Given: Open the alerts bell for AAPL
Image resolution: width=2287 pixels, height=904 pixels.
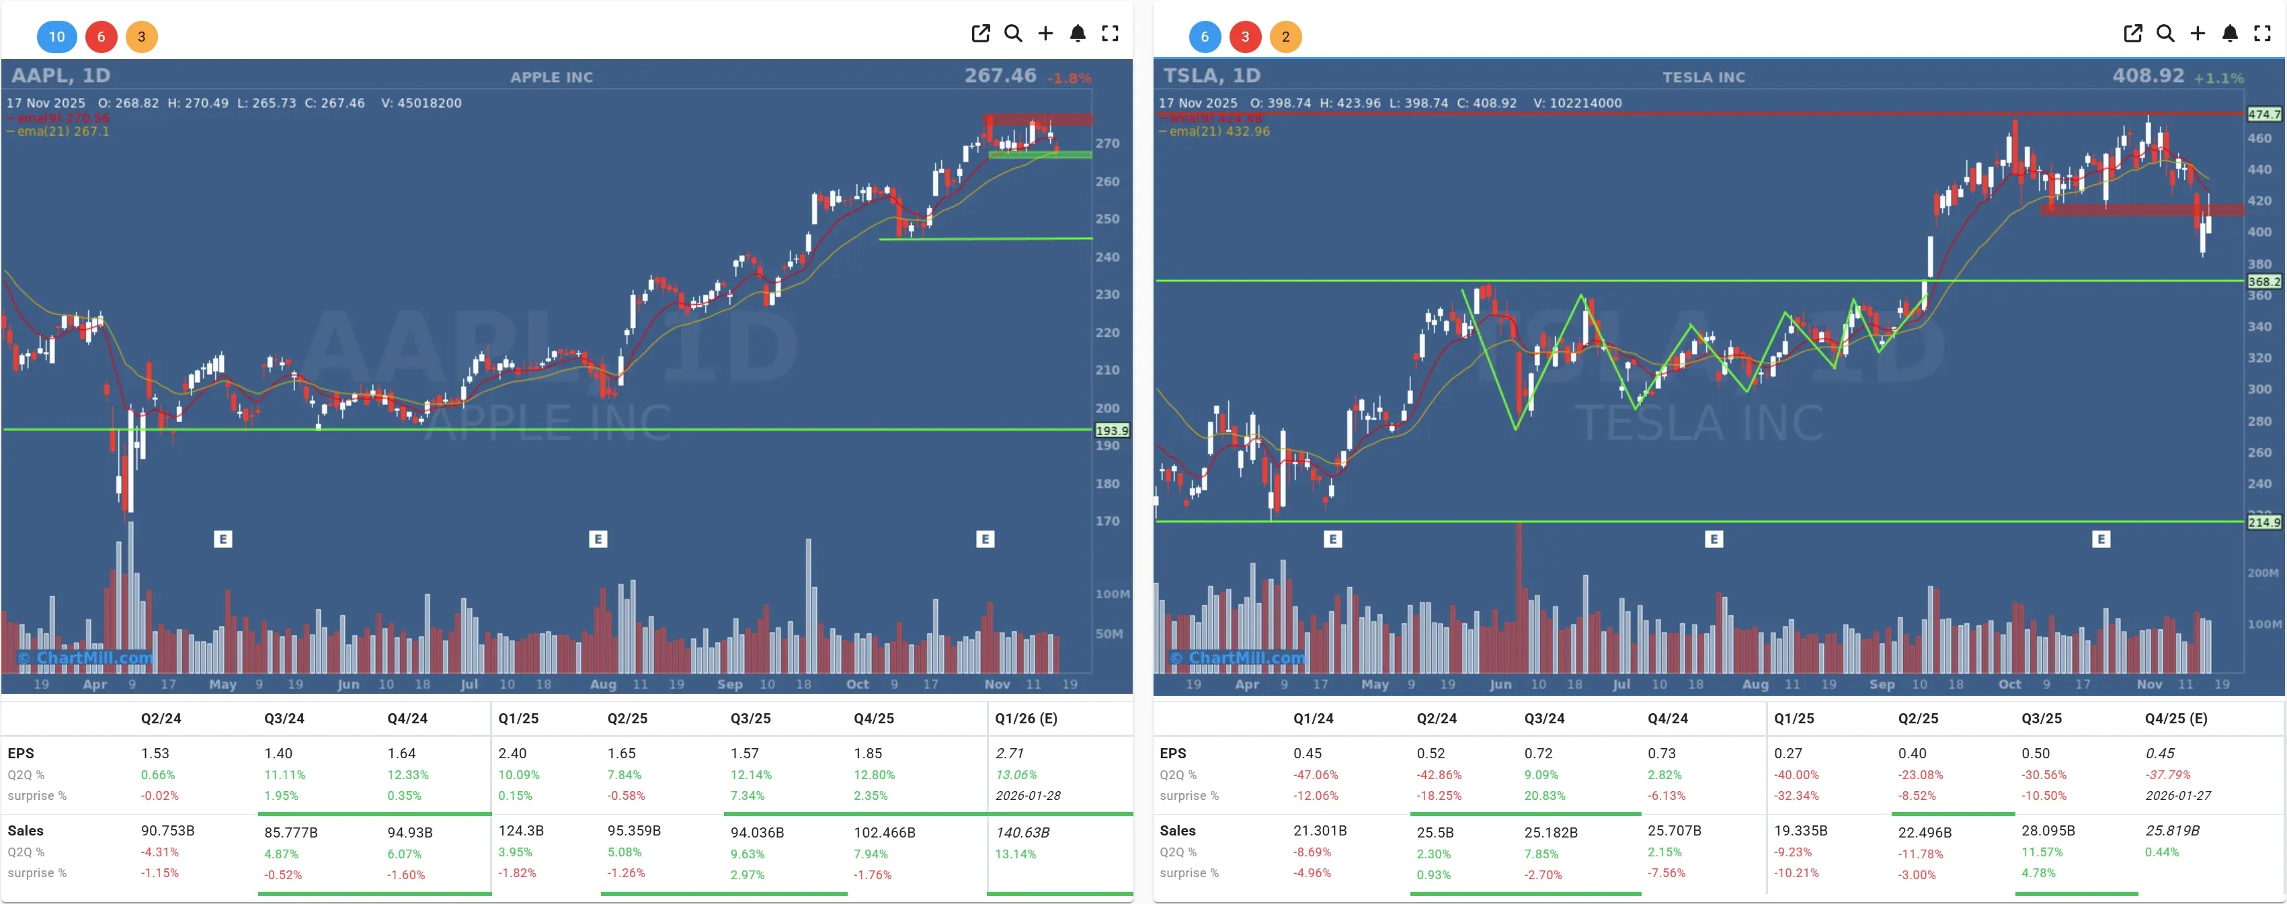Looking at the screenshot, I should pos(1077,34).
